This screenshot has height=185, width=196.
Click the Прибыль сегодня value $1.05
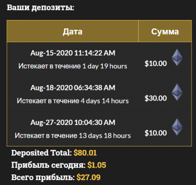tap(97, 165)
